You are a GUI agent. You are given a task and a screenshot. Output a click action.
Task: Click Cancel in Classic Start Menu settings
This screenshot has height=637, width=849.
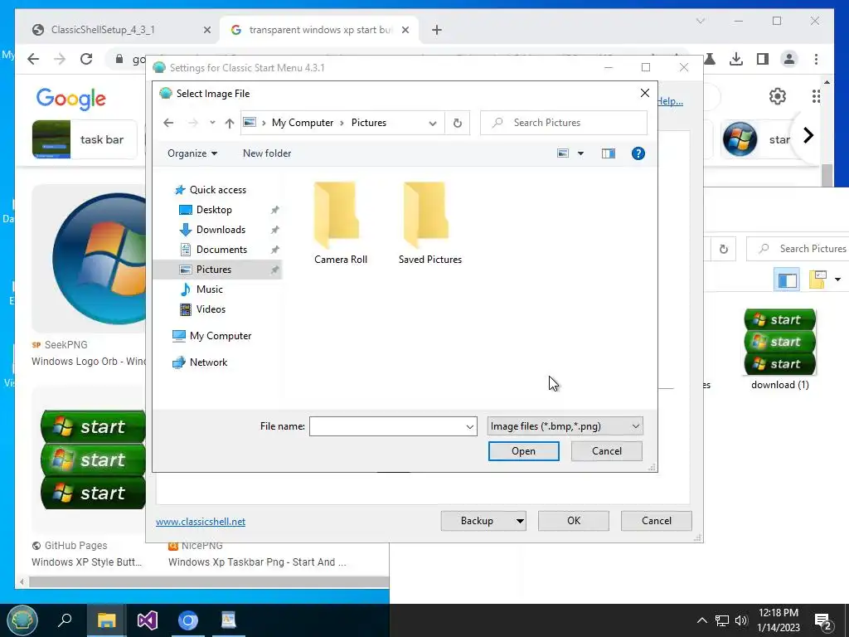point(657,521)
